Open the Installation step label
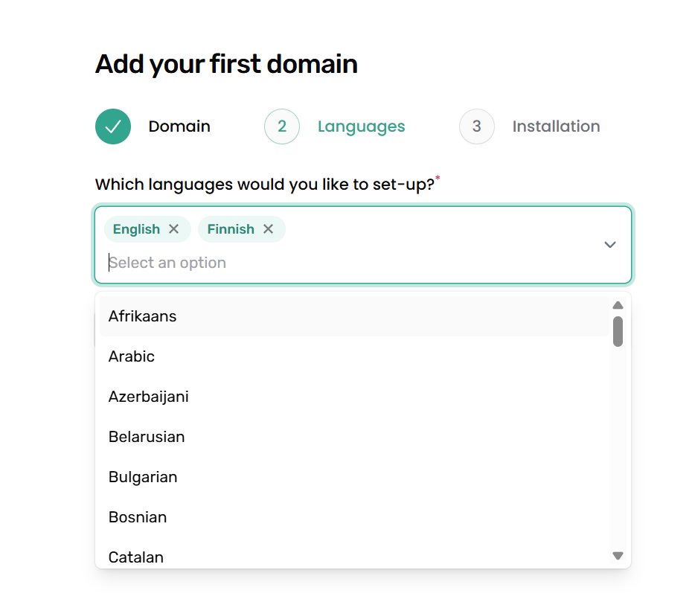 [556, 127]
